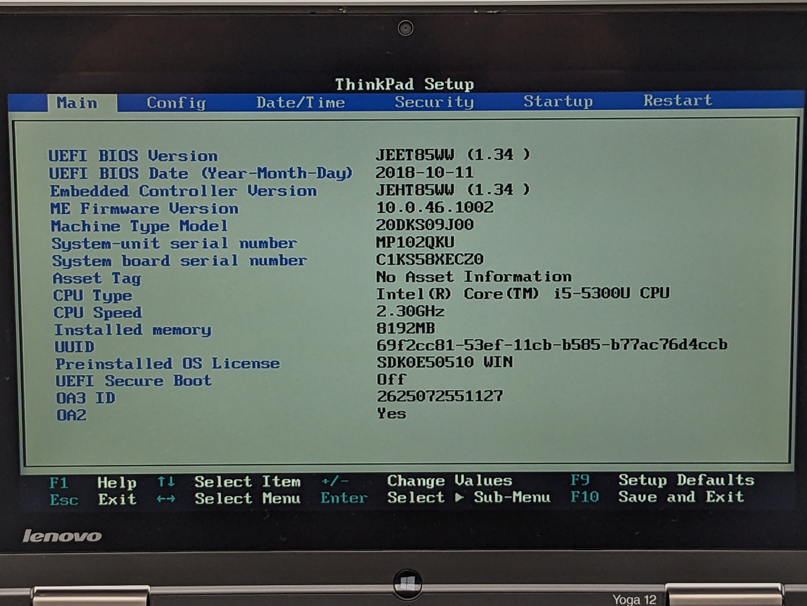807x606 pixels.
Task: Click the Select Menu hint text
Action: coord(248,499)
